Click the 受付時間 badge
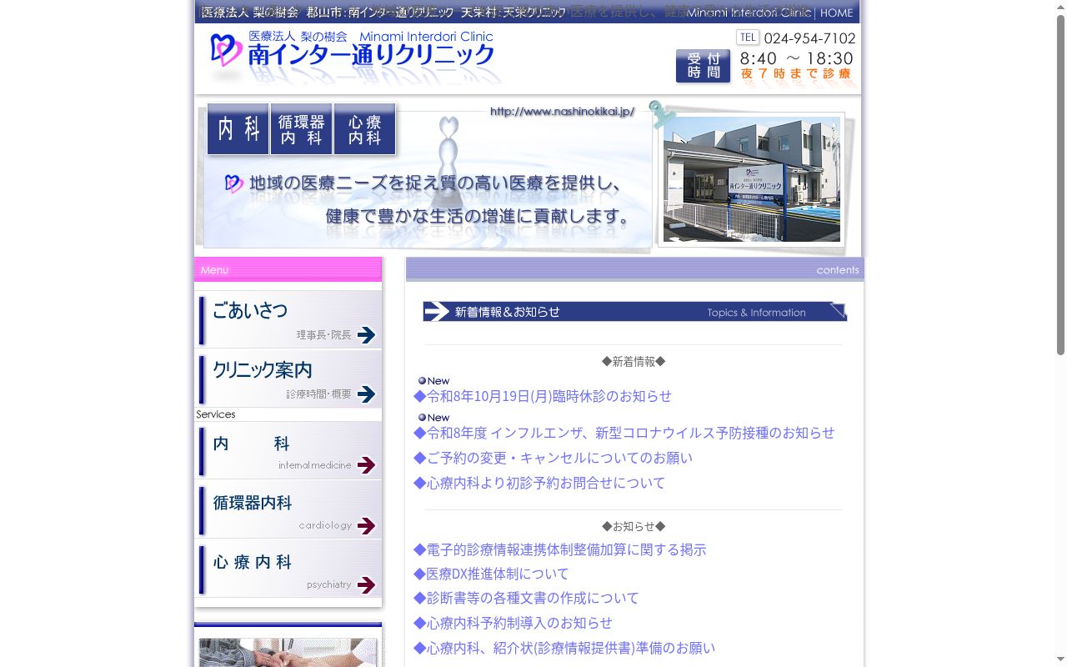Viewport: 1067px width, 667px height. click(x=703, y=66)
